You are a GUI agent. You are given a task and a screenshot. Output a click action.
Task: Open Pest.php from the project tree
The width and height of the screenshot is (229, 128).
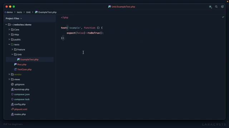(x=22, y=64)
